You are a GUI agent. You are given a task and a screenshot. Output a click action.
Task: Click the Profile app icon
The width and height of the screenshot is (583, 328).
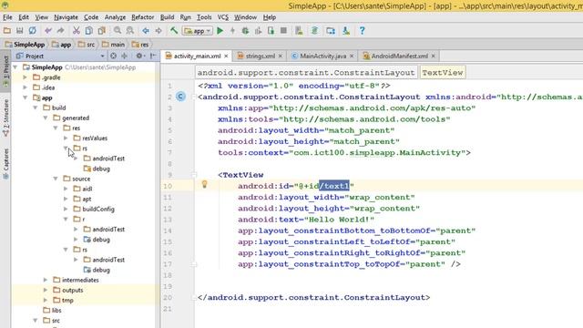pyautogui.click(x=258, y=31)
